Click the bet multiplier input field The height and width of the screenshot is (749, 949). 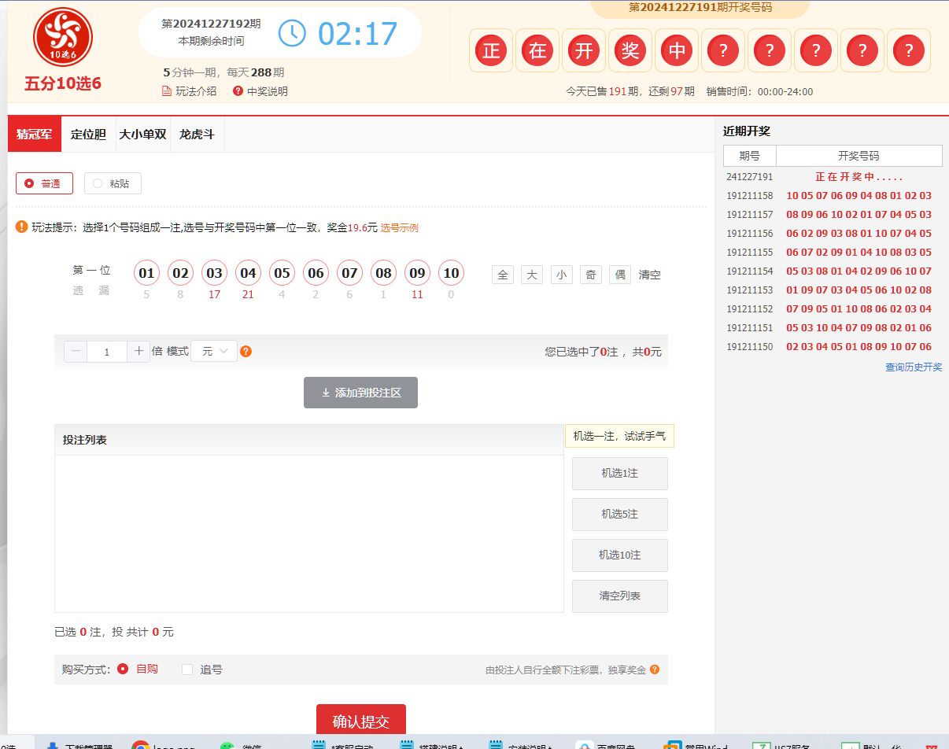click(106, 352)
